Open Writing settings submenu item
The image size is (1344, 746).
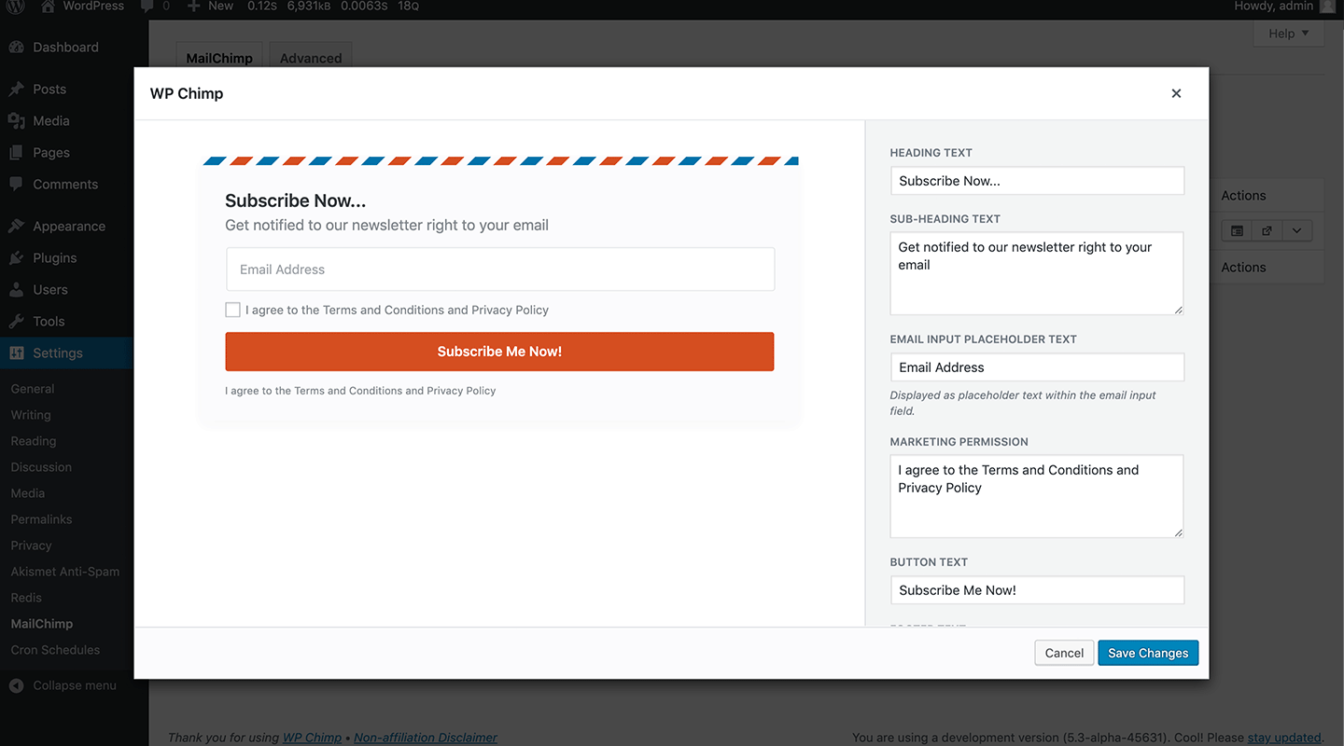[x=31, y=415]
